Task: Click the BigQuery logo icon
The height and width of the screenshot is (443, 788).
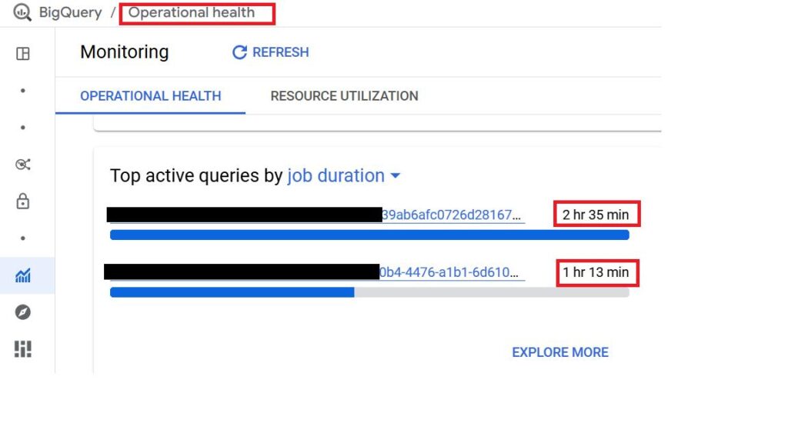Action: point(22,12)
